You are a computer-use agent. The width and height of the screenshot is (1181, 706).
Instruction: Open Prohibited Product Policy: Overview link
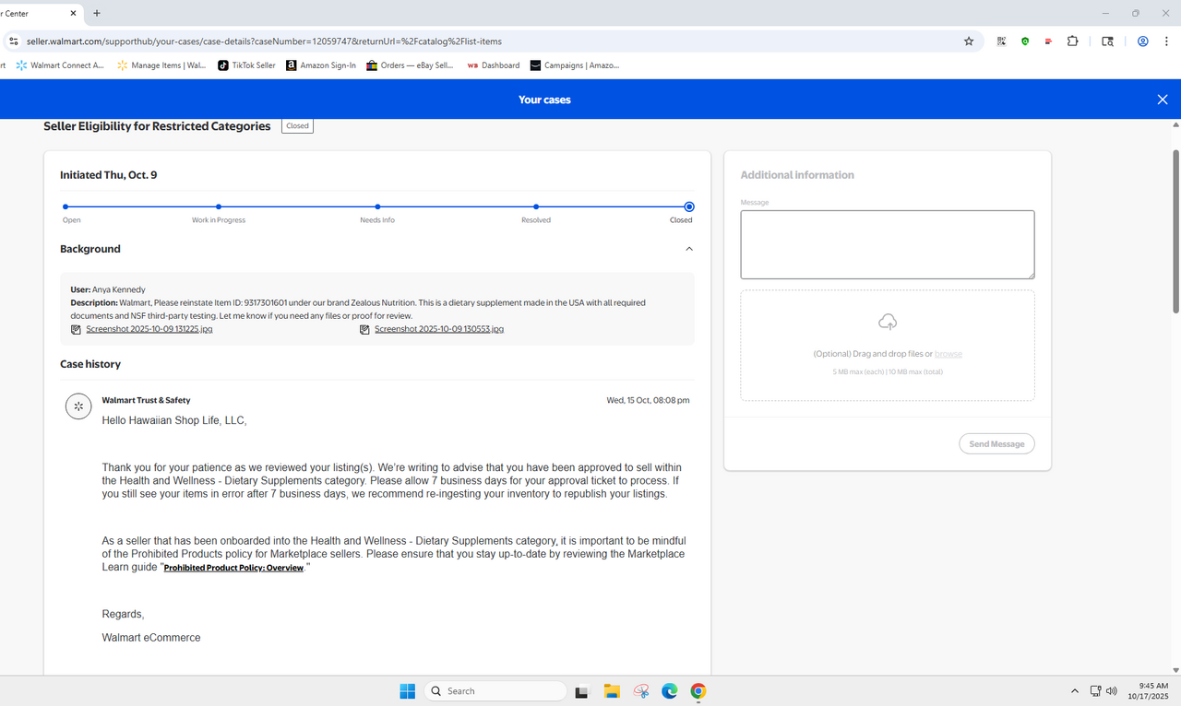[x=233, y=568]
